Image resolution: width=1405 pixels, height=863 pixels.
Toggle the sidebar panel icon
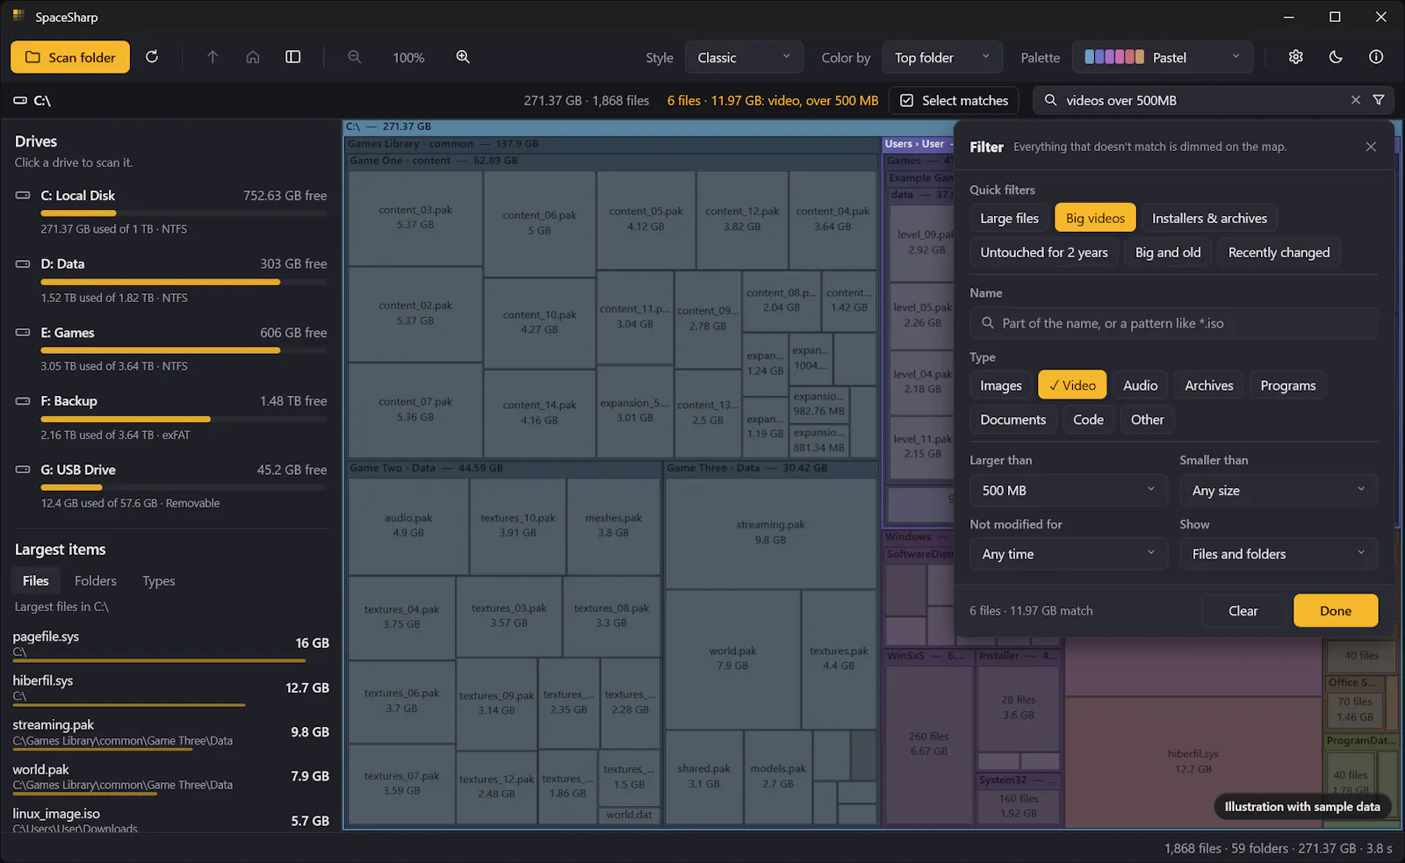[293, 57]
